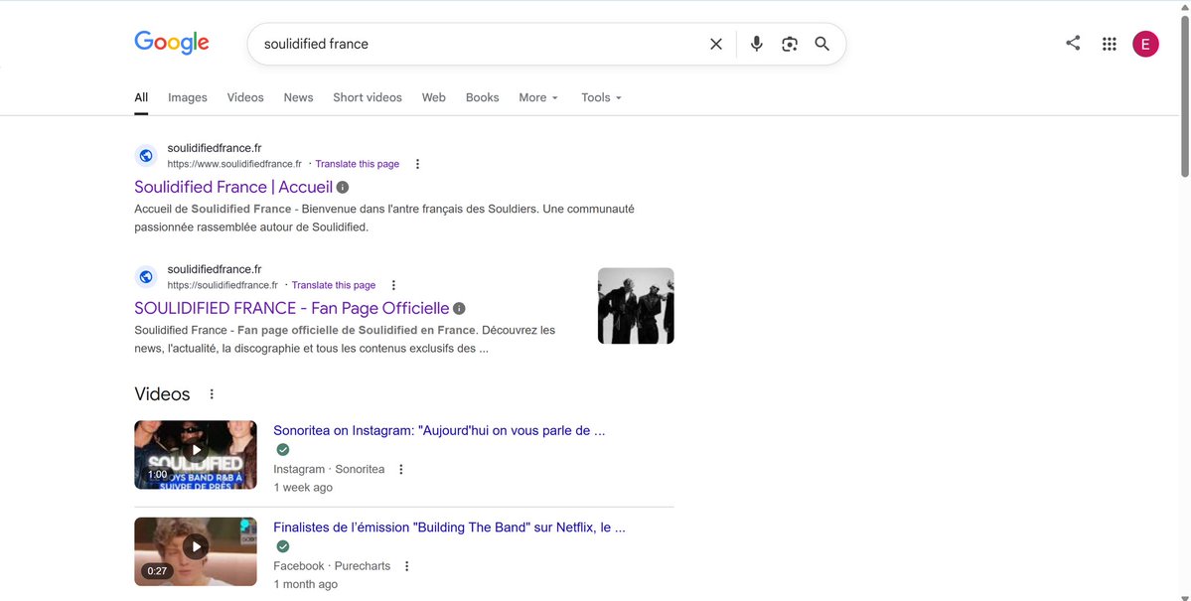Click the '1 week ago' timestamp

303,488
